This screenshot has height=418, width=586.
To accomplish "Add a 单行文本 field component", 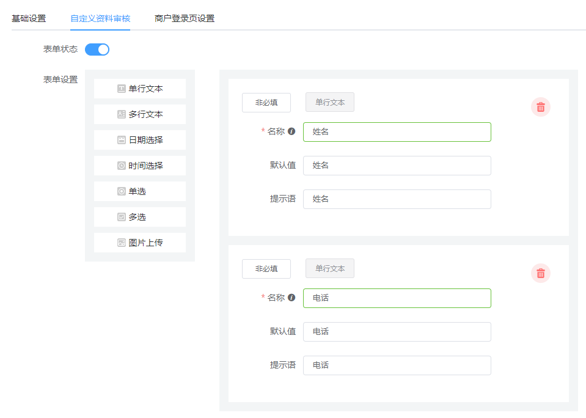I will pyautogui.click(x=140, y=89).
